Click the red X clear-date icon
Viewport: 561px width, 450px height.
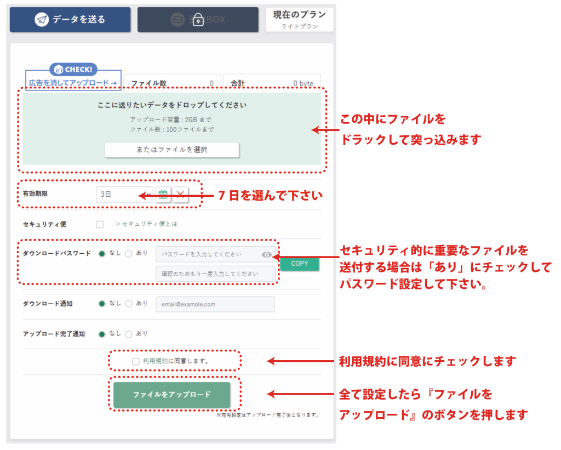pyautogui.click(x=181, y=195)
